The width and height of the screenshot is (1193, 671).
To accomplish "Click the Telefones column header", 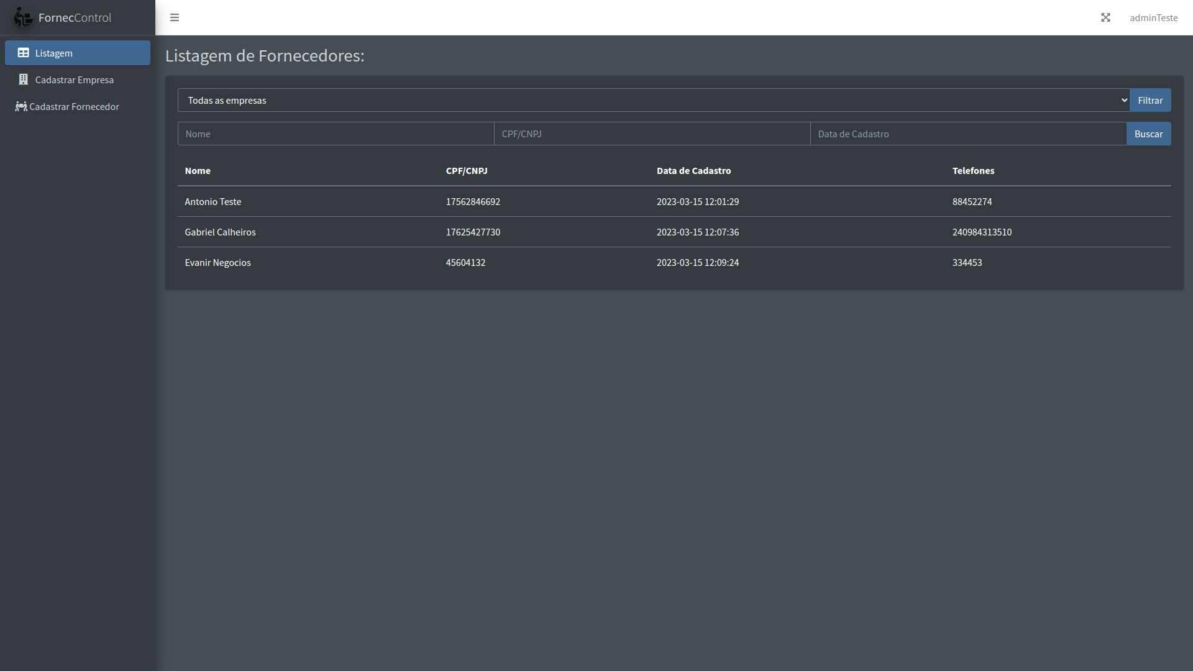I will pos(973,170).
